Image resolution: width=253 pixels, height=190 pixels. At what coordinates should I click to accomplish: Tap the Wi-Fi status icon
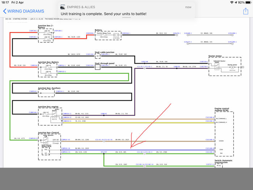tap(232, 3)
